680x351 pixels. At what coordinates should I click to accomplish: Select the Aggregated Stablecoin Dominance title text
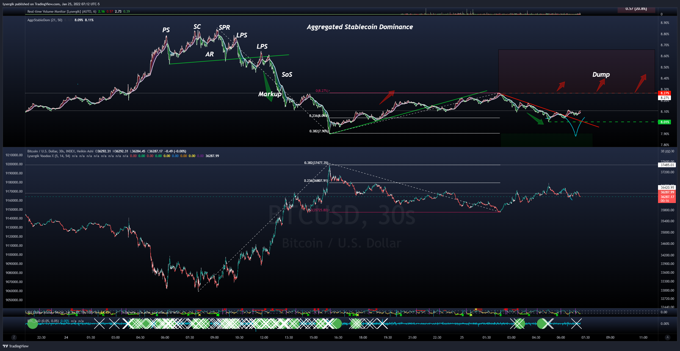point(360,27)
